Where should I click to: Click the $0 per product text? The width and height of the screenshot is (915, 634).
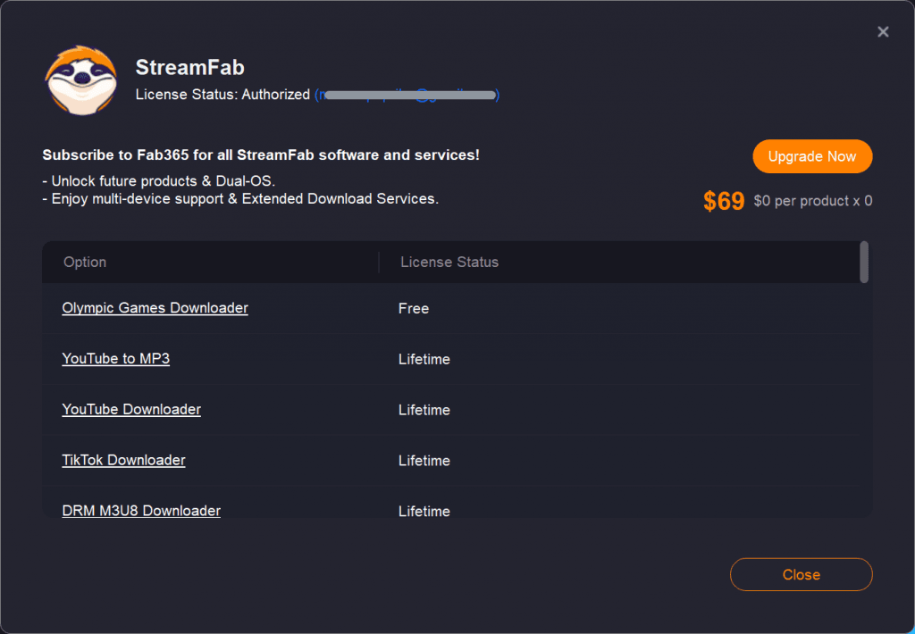(x=813, y=201)
